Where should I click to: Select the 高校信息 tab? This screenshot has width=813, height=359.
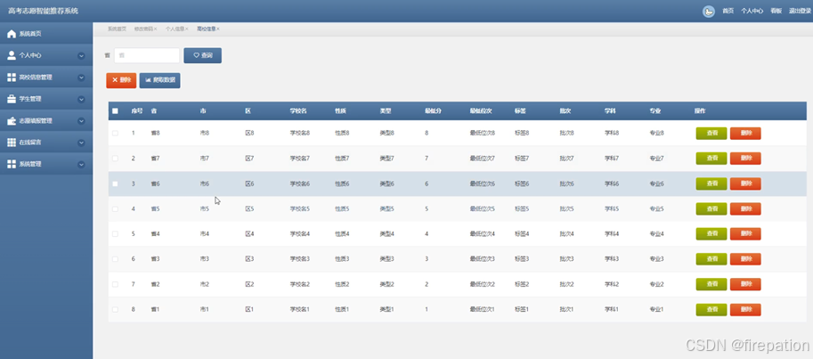[x=206, y=29]
